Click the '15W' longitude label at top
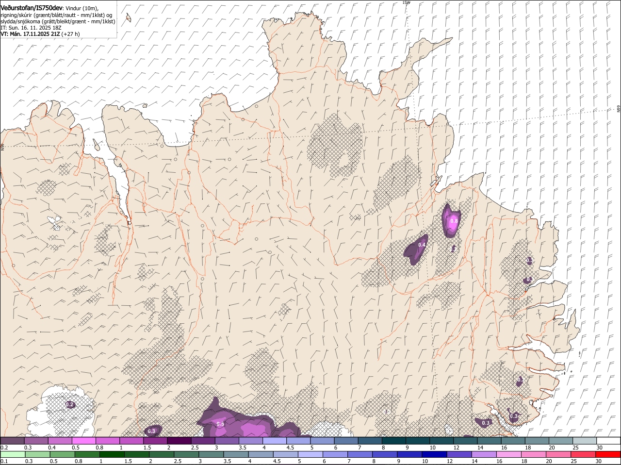The width and height of the screenshot is (621, 465). (406, 2)
